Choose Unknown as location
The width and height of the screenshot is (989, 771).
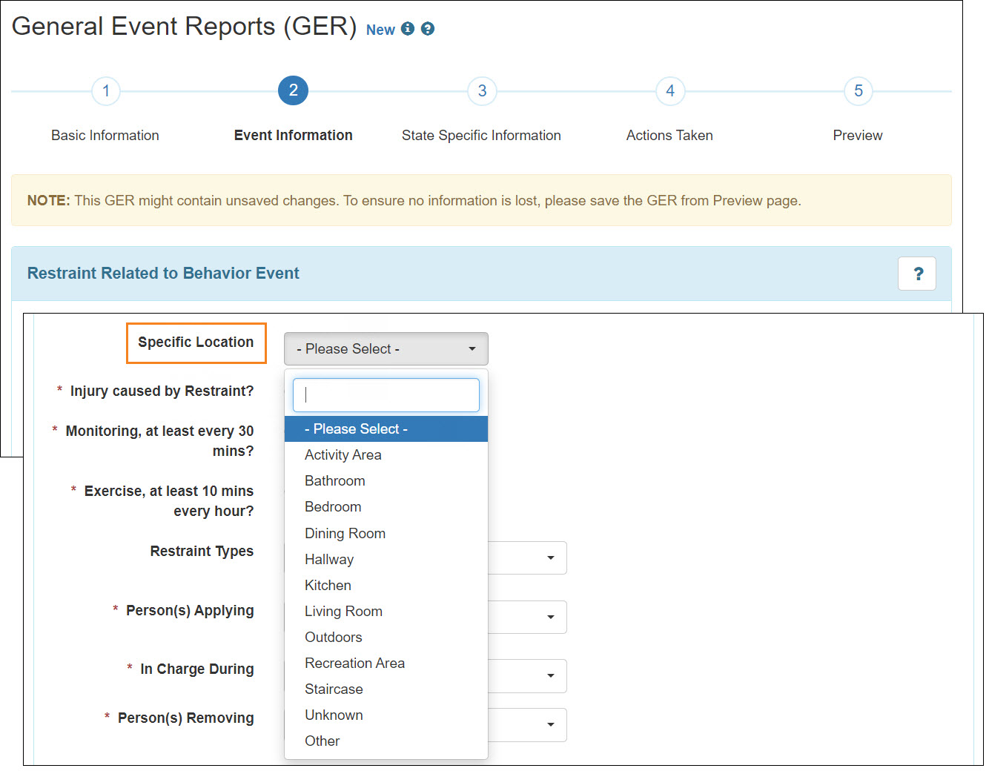[386, 715]
